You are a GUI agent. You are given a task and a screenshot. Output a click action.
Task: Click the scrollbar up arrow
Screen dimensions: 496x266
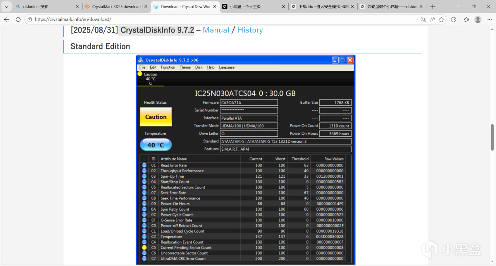(493, 29)
